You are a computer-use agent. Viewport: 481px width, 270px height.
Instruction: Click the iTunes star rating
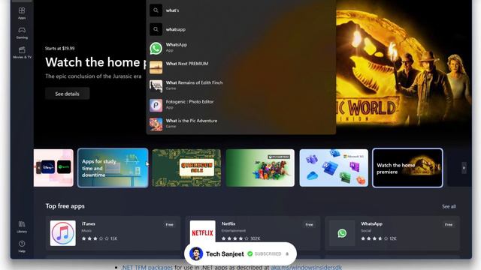click(99, 238)
